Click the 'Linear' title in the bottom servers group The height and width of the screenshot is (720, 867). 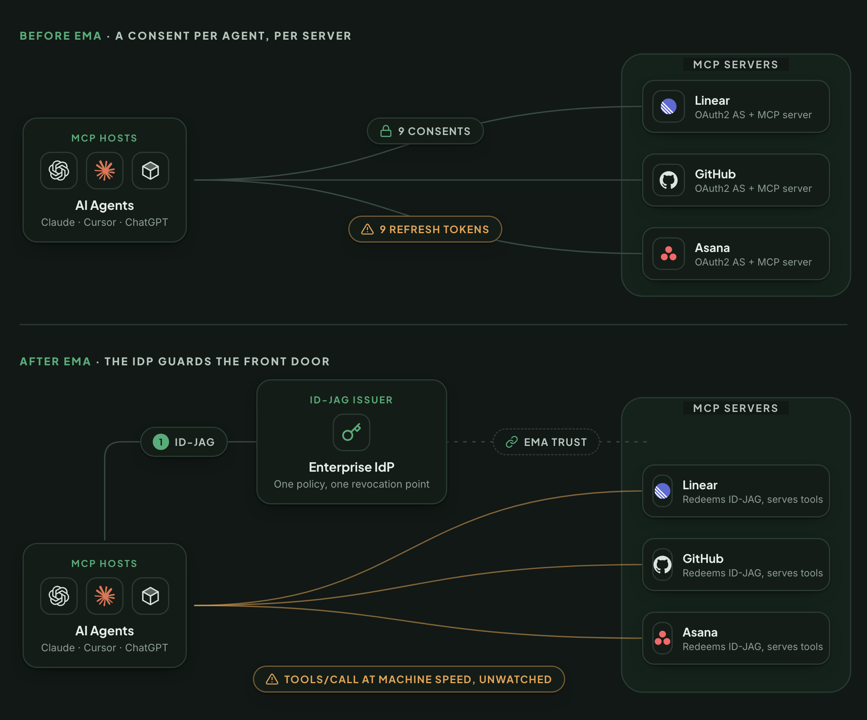point(700,485)
